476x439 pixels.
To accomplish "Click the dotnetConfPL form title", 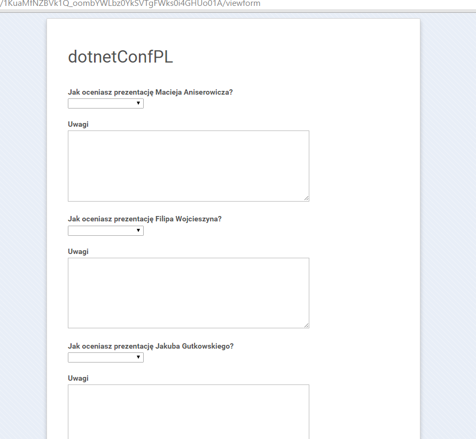I will [x=121, y=57].
